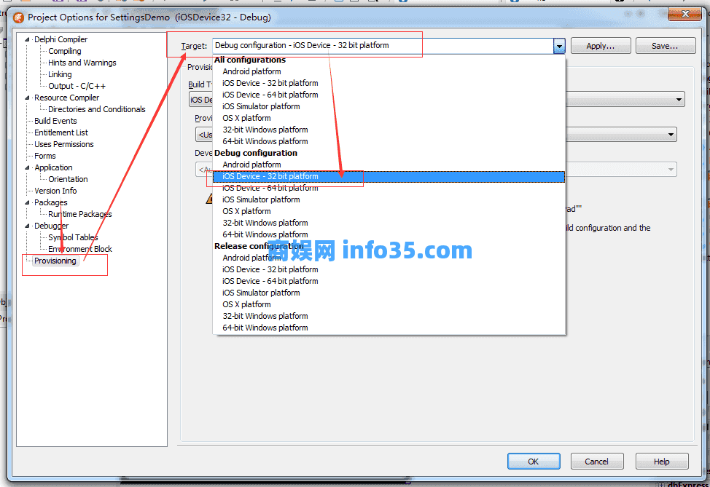Collapse the Resource Compiler tree node
Screen dimensions: 710x487
(27, 98)
